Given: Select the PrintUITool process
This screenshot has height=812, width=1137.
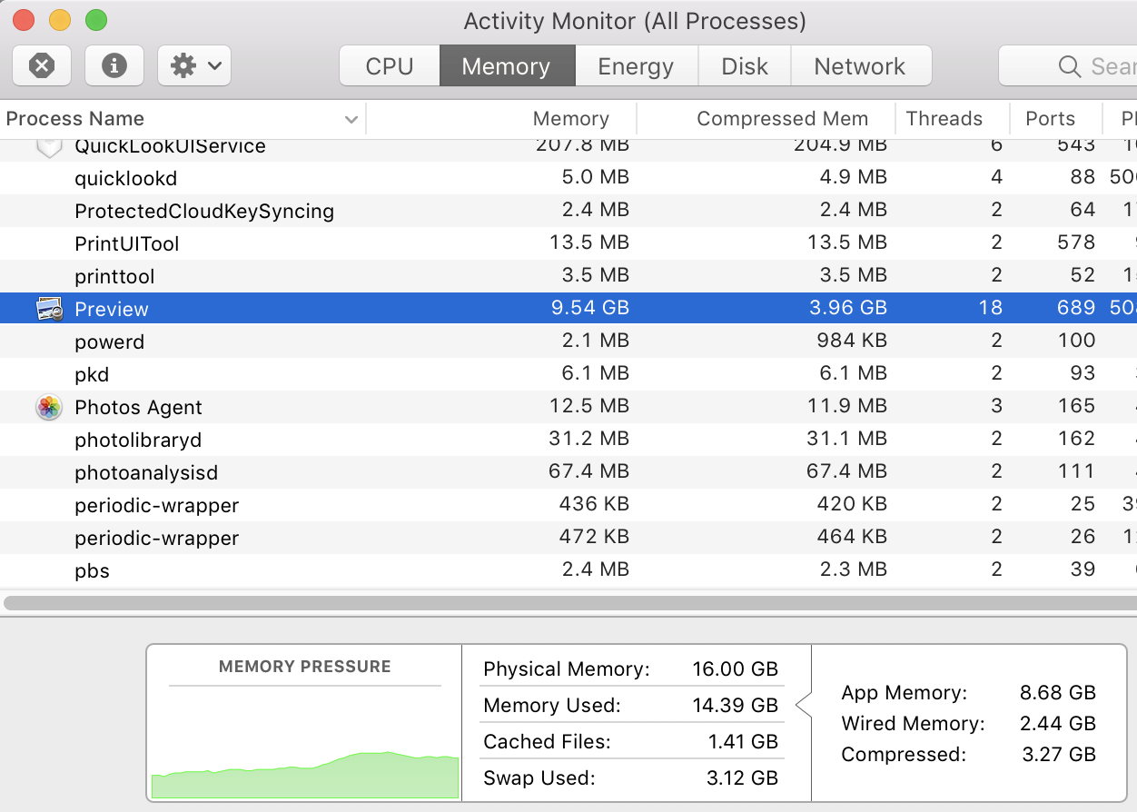Looking at the screenshot, I should tap(126, 244).
